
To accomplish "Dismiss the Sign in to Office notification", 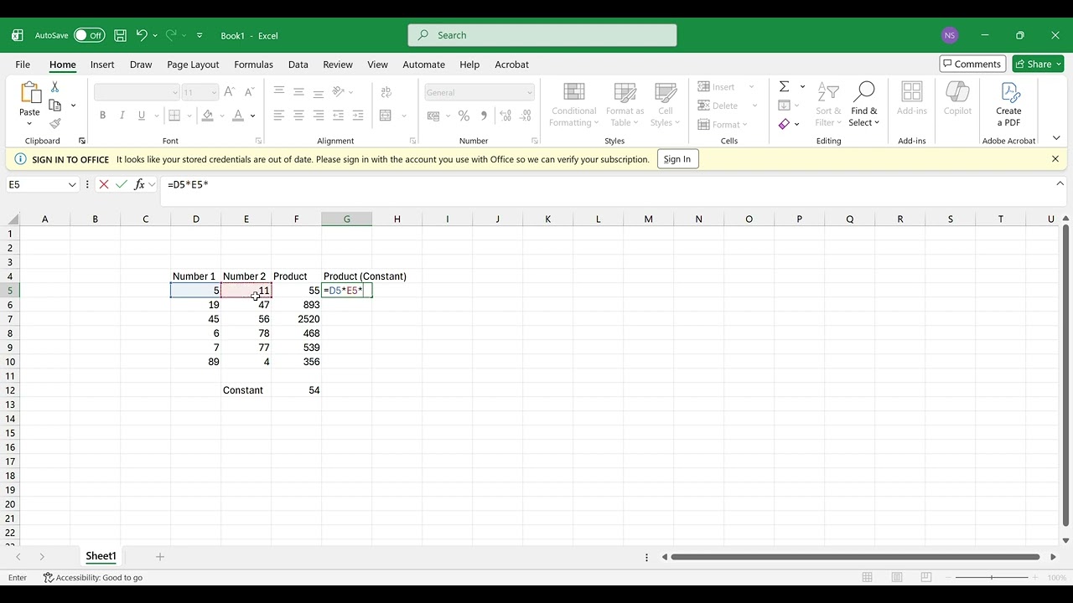I will tap(1055, 159).
